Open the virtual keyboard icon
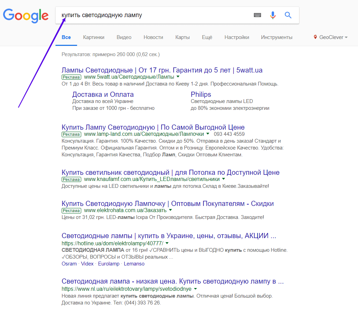The width and height of the screenshot is (358, 313). click(x=257, y=15)
